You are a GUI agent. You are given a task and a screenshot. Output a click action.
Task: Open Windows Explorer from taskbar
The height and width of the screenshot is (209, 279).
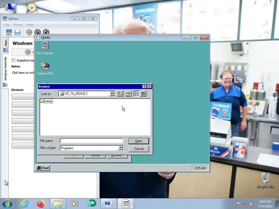pyautogui.click(x=58, y=204)
